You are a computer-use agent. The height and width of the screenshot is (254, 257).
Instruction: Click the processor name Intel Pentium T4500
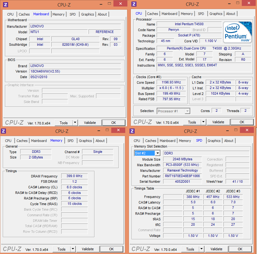pyautogui.click(x=189, y=24)
